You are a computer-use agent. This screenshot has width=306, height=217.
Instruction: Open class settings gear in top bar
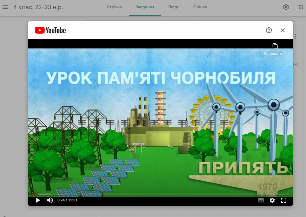286,7
